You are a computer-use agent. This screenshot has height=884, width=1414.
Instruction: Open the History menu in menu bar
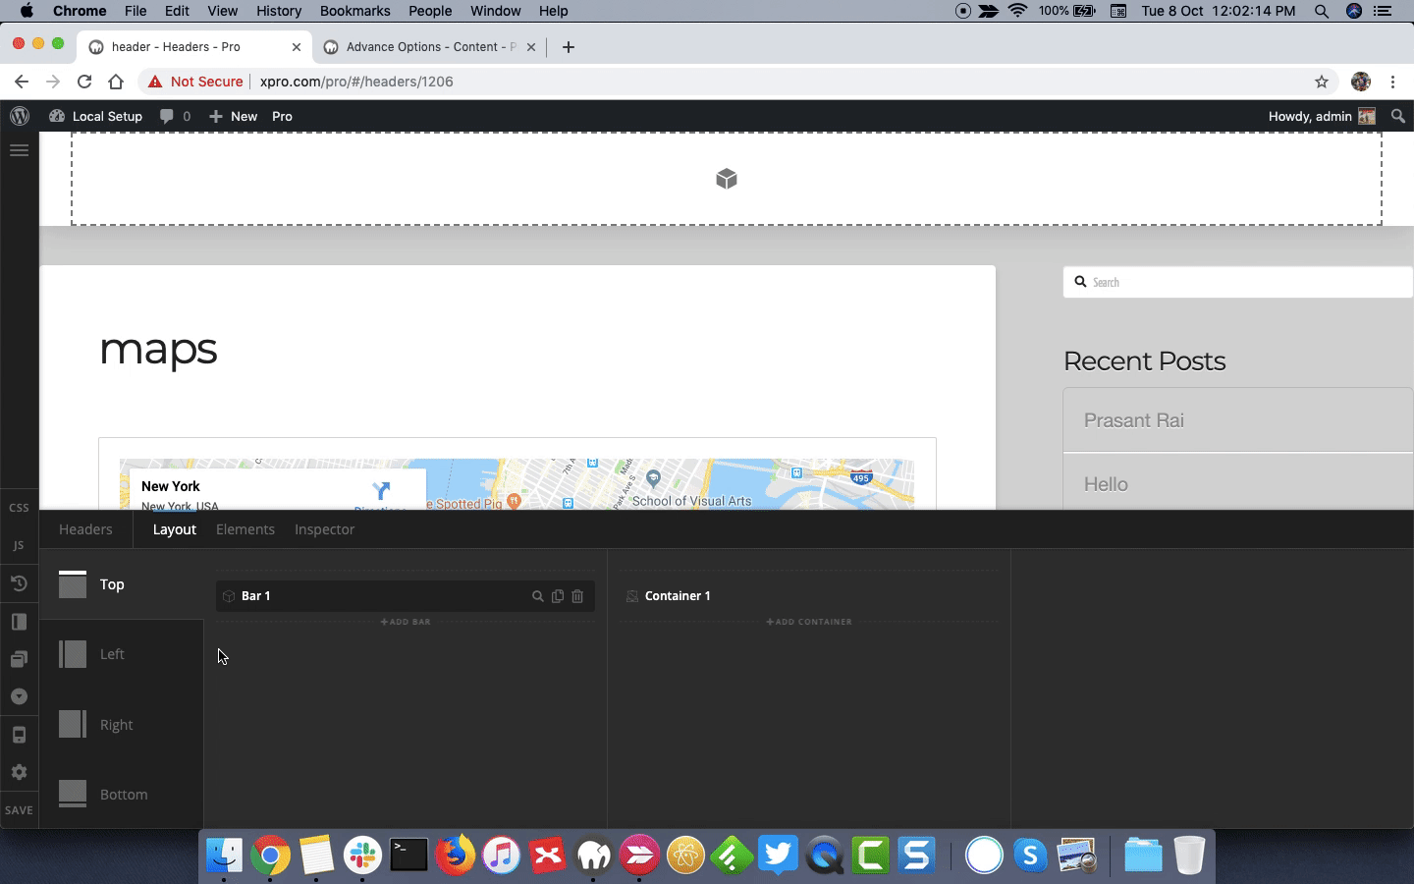point(279,11)
